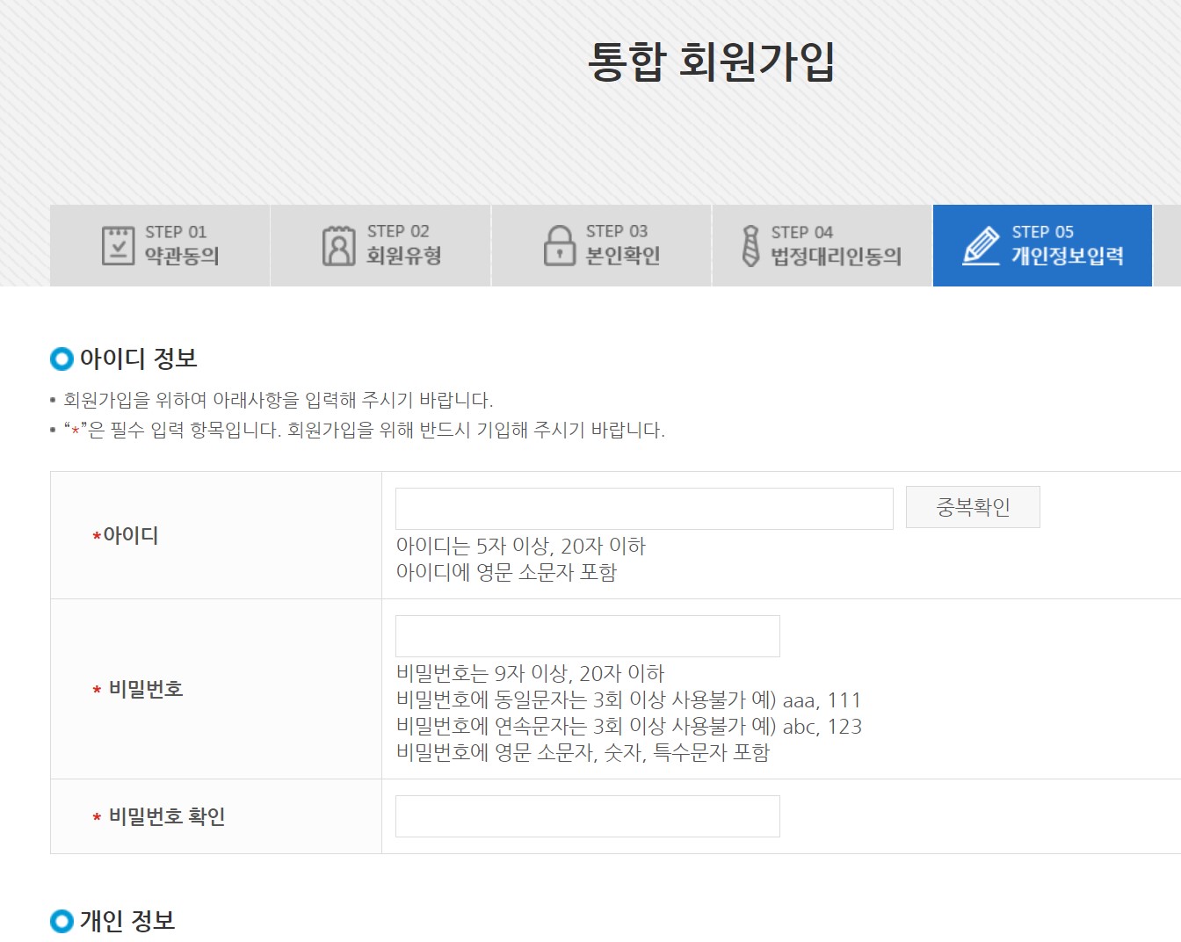
Task: Click note about 필수 입력 항목
Action: pos(365,431)
